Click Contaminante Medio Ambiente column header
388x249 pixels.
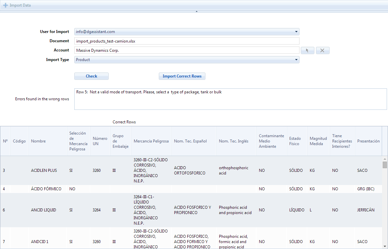(x=271, y=141)
